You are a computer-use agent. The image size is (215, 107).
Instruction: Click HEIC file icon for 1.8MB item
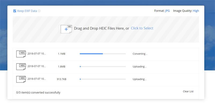(x=21, y=67)
